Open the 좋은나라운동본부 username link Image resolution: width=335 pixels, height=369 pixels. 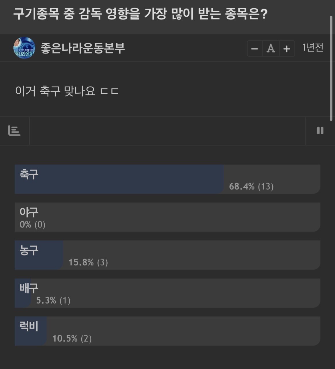(83, 48)
